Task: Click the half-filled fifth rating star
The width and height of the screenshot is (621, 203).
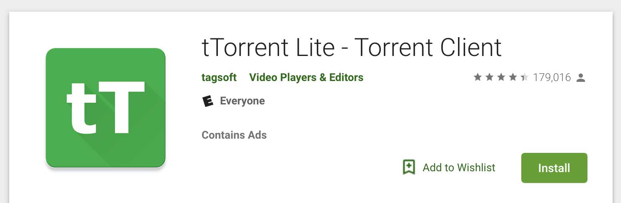Action: (x=525, y=77)
